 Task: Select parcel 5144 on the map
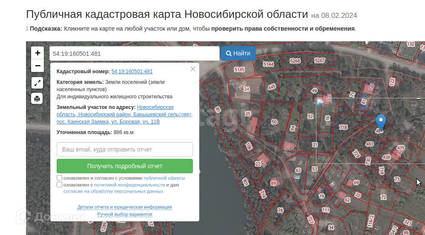(x=268, y=64)
